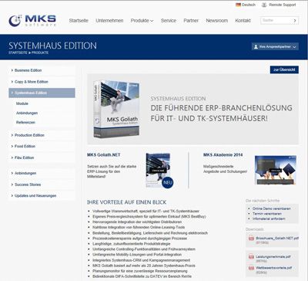Click the MKS Goliath product box image
Image resolution: width=308 pixels, height=281 pixels.
(117, 109)
